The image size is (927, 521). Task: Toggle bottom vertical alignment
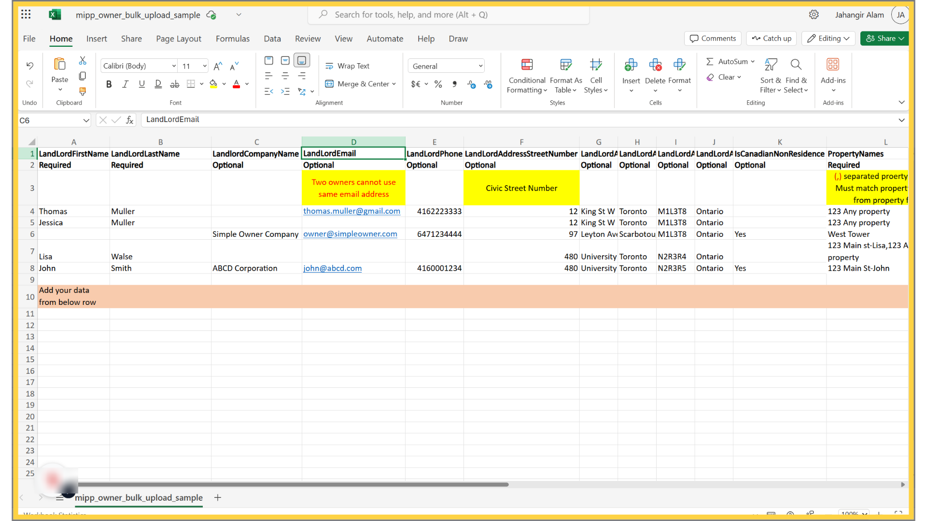pos(302,60)
